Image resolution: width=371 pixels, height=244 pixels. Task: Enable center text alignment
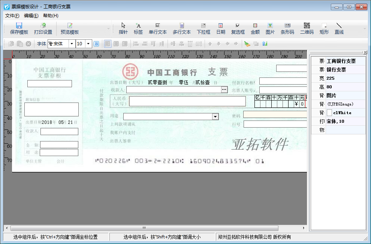pos(115,44)
